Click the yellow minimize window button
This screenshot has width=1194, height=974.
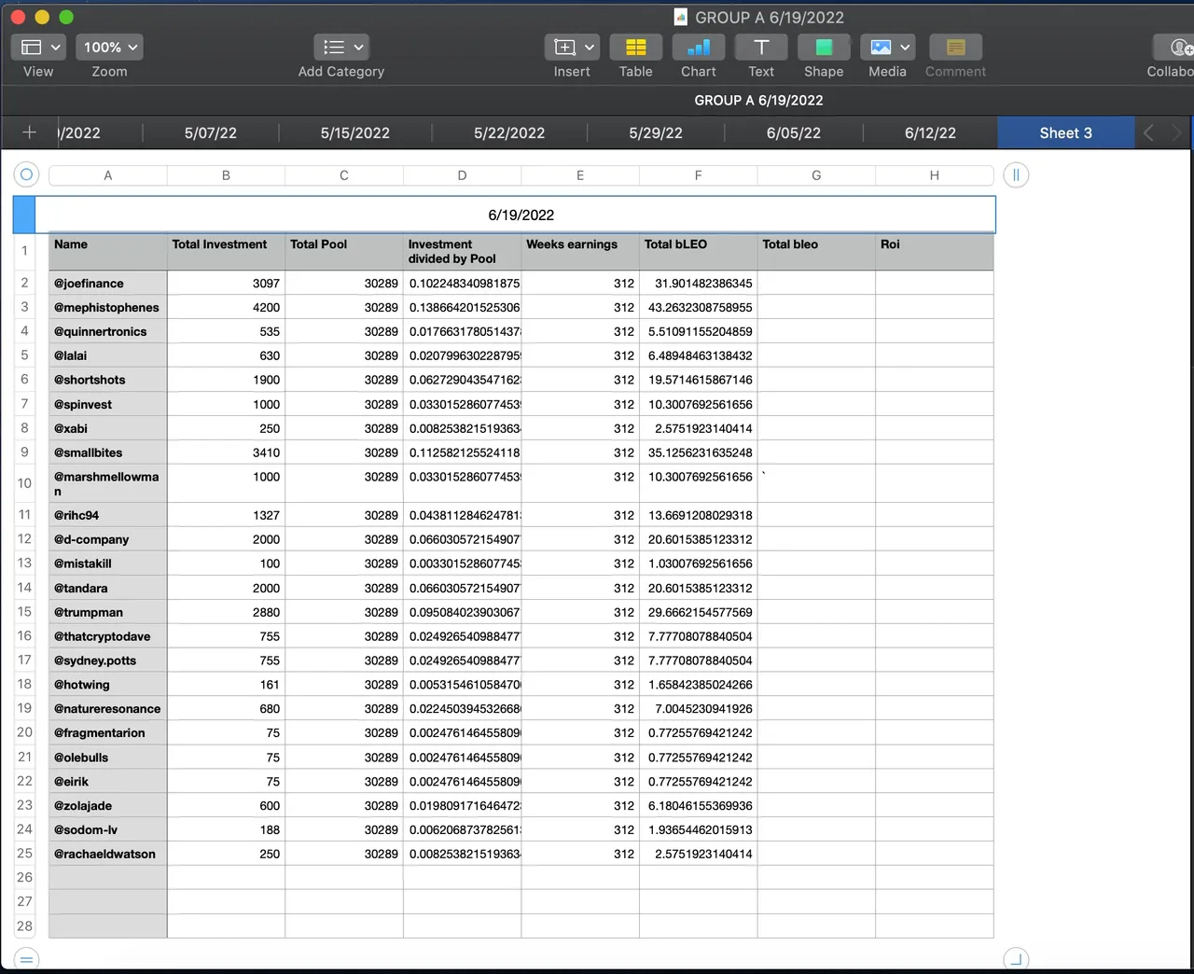pos(42,17)
